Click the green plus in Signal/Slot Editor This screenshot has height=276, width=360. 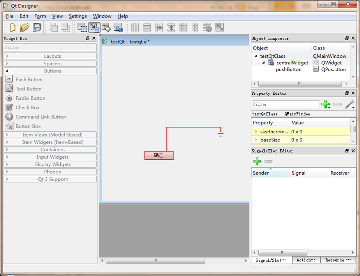click(x=257, y=161)
